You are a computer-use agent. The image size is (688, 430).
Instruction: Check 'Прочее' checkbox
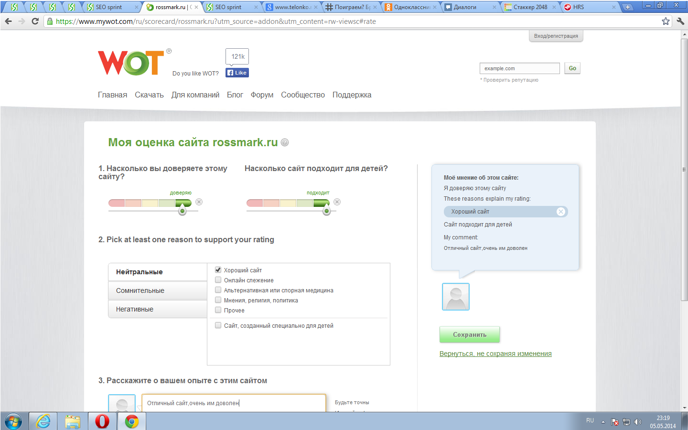[x=218, y=310]
